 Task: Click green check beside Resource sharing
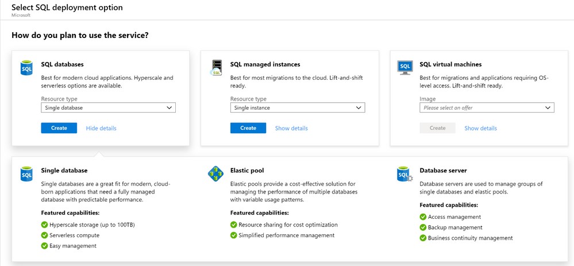[x=233, y=225]
